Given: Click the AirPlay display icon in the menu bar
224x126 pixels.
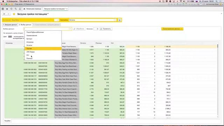Looking at the screenshot, I should [x=174, y=1].
